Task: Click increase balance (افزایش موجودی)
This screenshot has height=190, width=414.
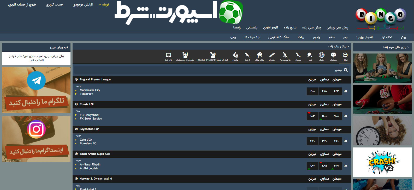Action: click(x=83, y=5)
